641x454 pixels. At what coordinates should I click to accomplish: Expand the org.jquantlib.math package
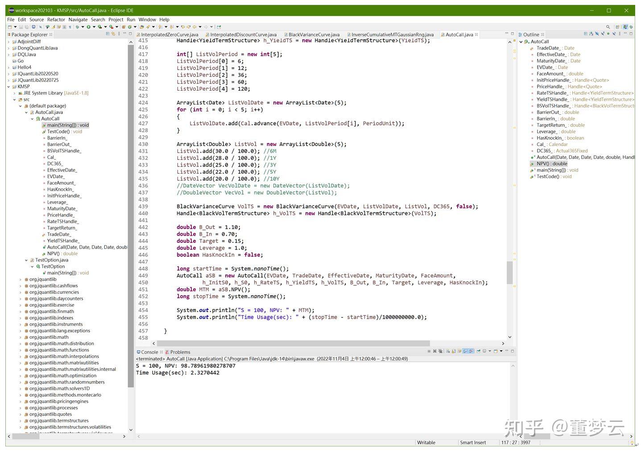click(x=20, y=337)
